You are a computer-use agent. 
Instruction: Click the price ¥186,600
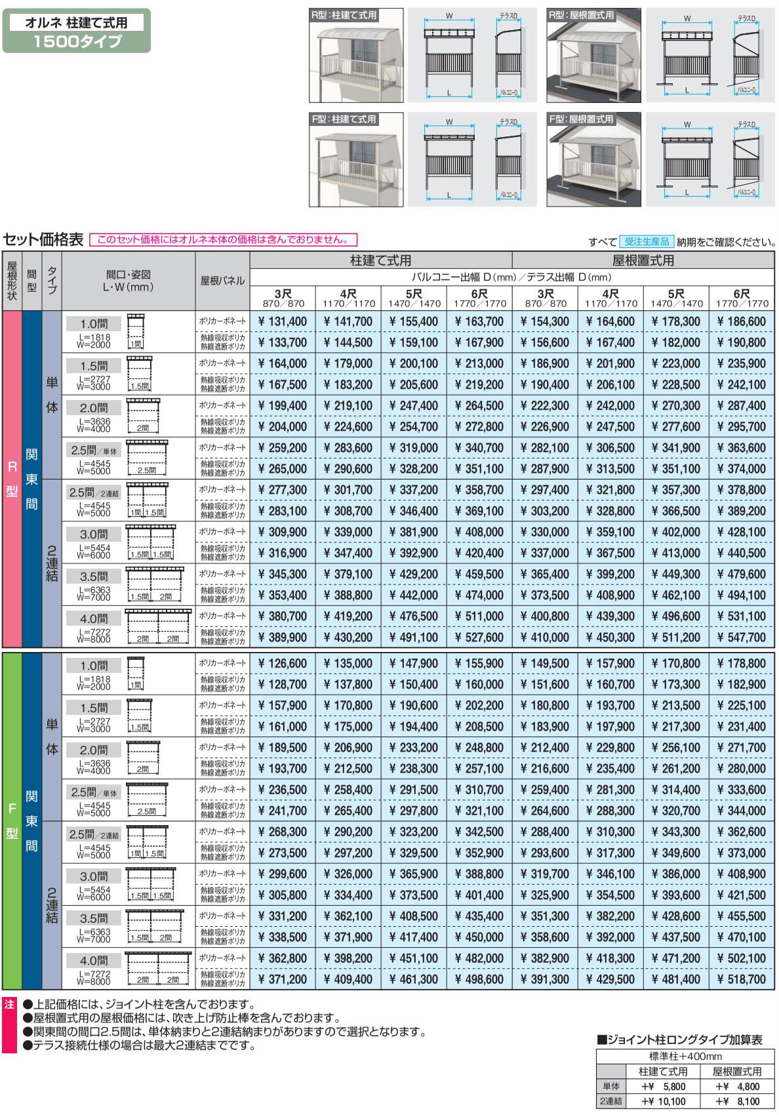coord(742,321)
